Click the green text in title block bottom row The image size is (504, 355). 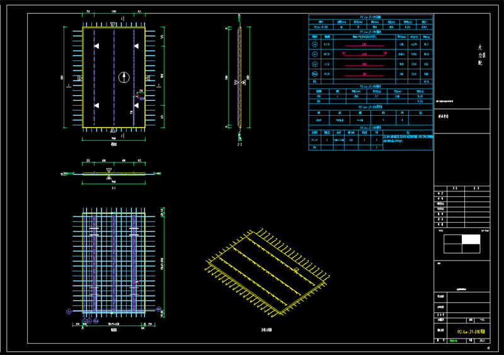pyautogui.click(x=453, y=341)
